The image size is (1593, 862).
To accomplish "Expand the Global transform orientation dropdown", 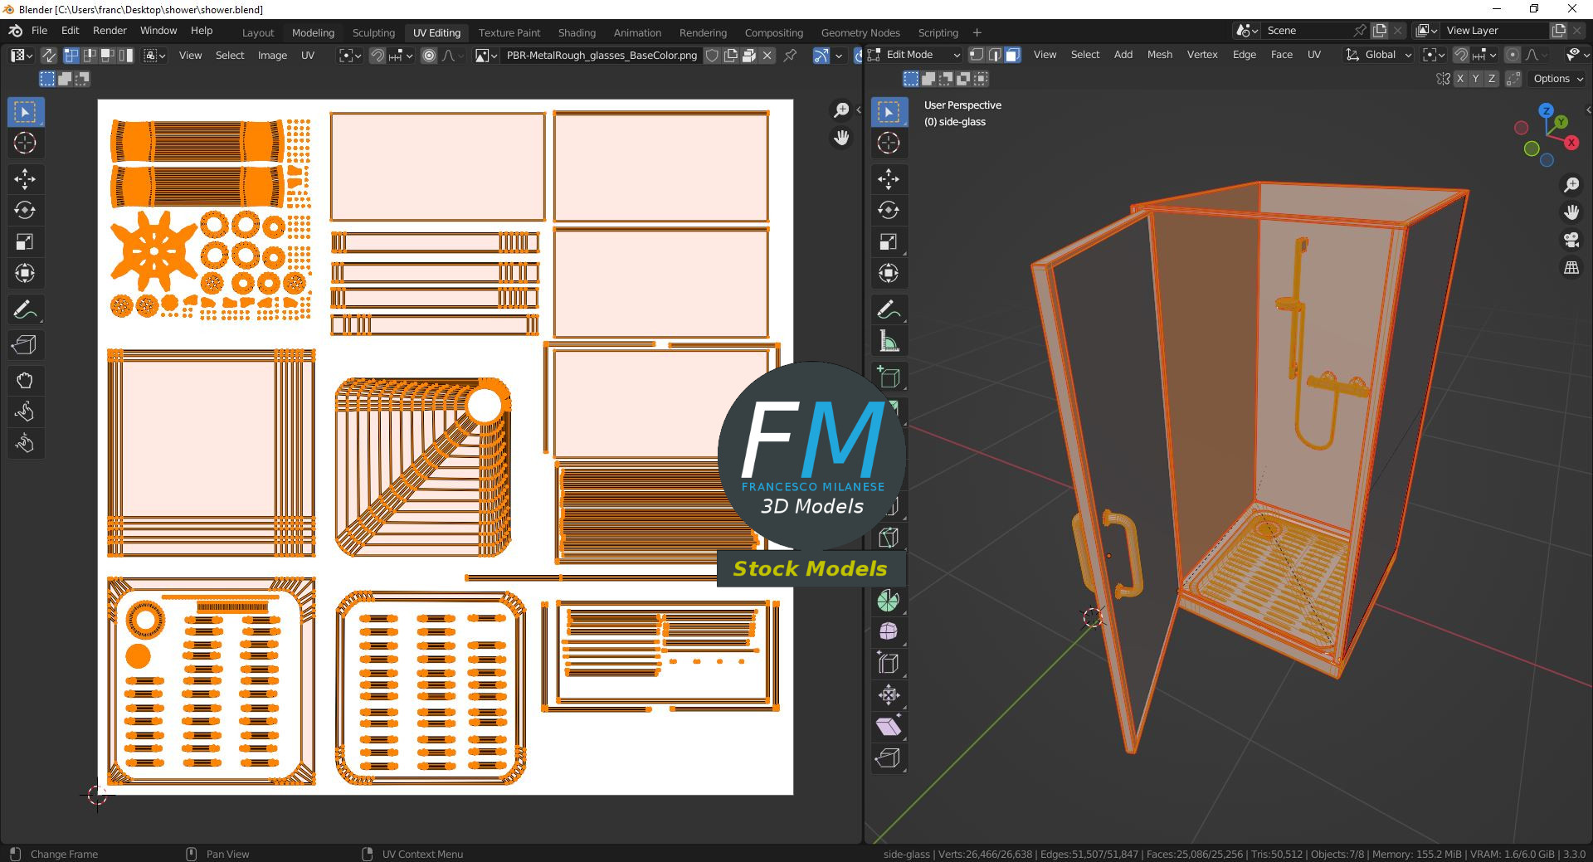I will tap(1379, 55).
